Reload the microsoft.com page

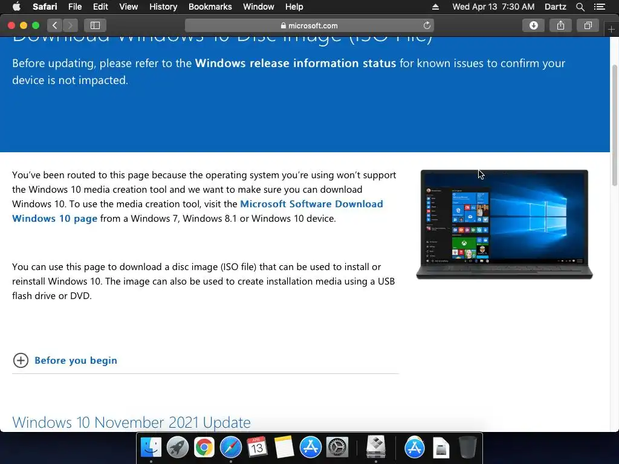point(427,25)
